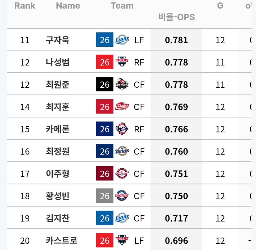Click the black 26 badge in 최원준's row
This screenshot has width=256, height=250.
click(105, 84)
